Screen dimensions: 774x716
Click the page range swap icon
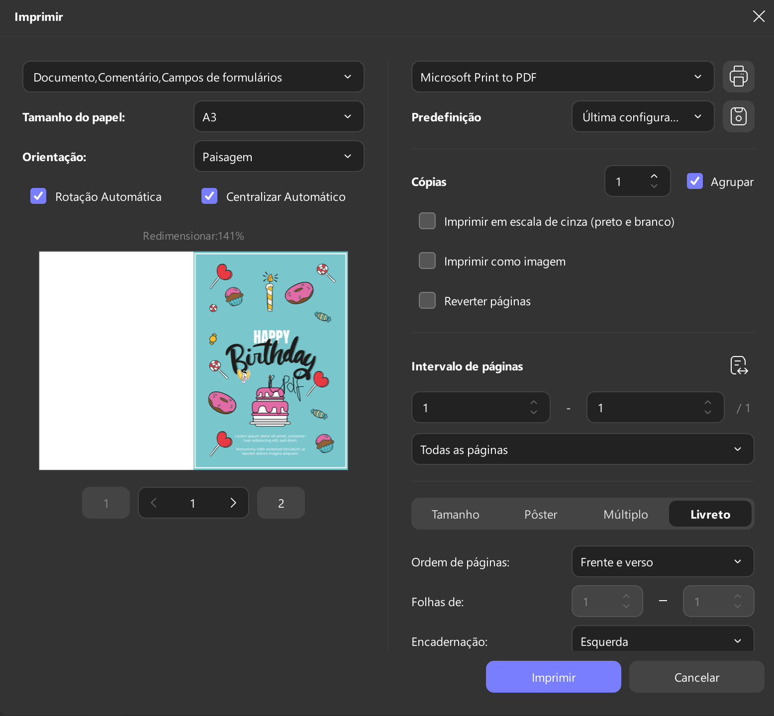[x=739, y=365]
